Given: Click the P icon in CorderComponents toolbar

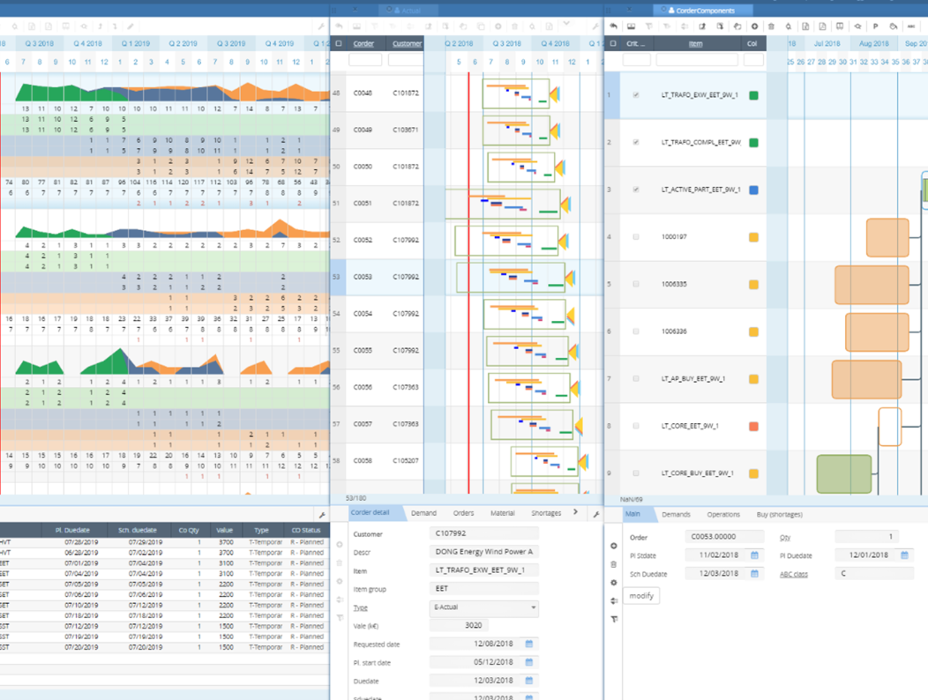Looking at the screenshot, I should [x=875, y=26].
